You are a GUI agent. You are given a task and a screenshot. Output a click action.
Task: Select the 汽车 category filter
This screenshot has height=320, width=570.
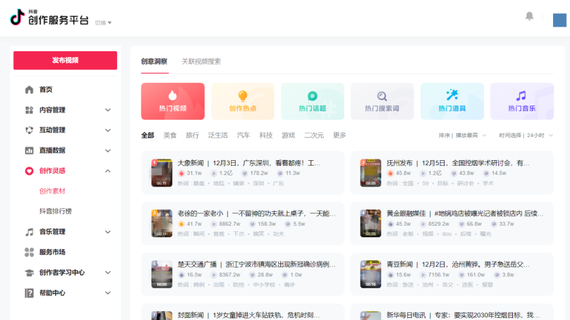[243, 135]
